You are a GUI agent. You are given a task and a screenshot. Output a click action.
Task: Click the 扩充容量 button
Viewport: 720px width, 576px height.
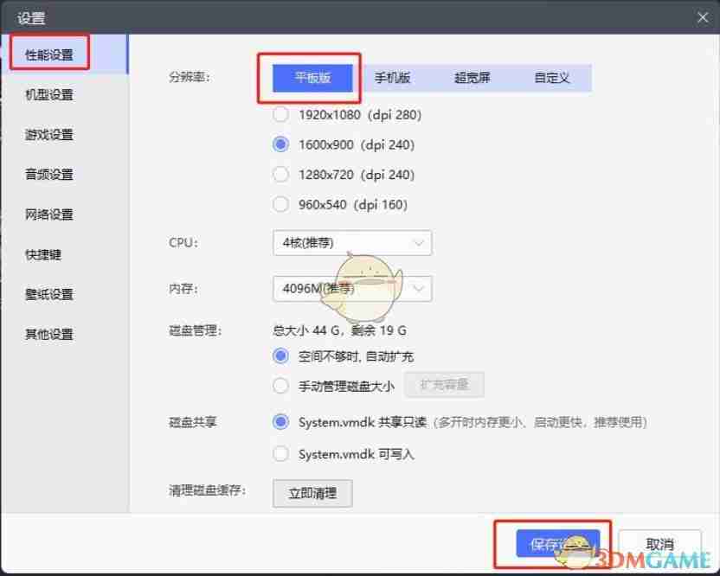tap(444, 385)
